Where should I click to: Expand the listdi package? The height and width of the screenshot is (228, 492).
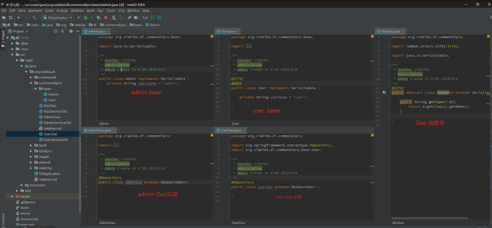pos(31,145)
